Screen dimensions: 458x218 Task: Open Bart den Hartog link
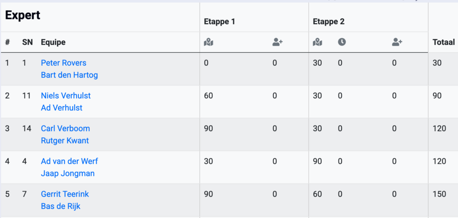coord(69,75)
